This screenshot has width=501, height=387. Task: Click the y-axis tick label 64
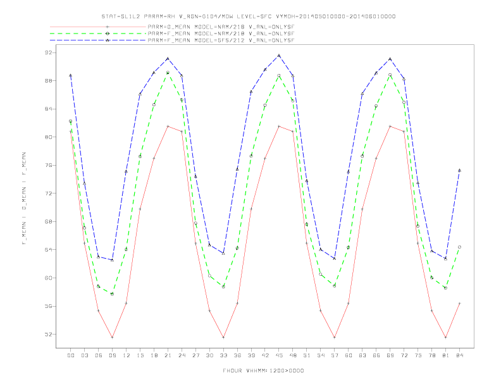pyautogui.click(x=48, y=250)
